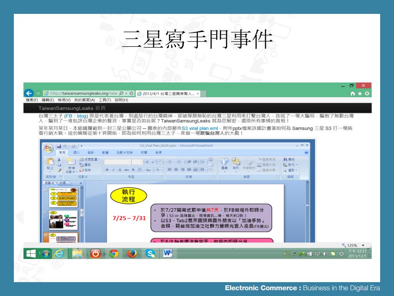Open the Select (選取) dropdown

[290, 170]
